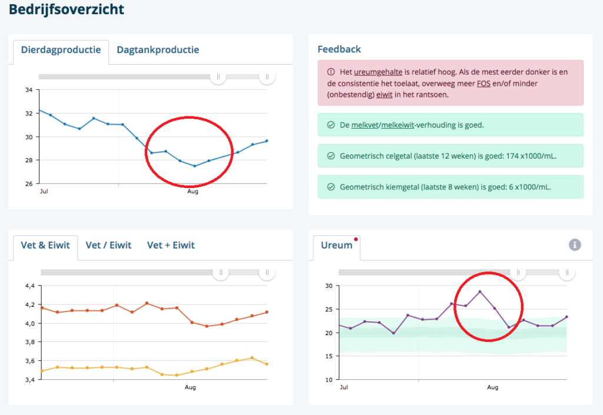Switch to the Dagtankproductie tab
This screenshot has width=603, height=415.
pyautogui.click(x=158, y=50)
